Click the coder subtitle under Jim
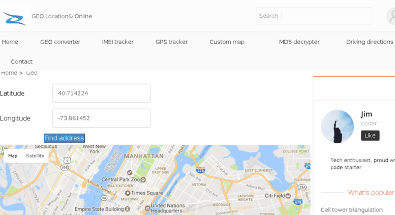This screenshot has width=395, height=215. 369,124
